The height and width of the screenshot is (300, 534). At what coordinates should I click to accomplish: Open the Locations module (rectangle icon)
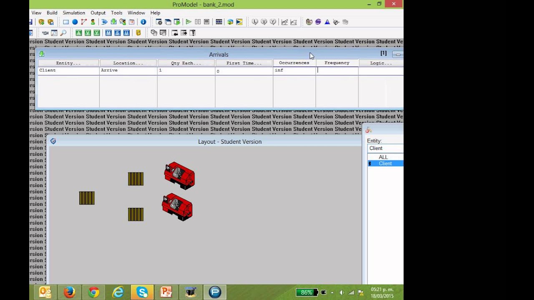coord(66,22)
